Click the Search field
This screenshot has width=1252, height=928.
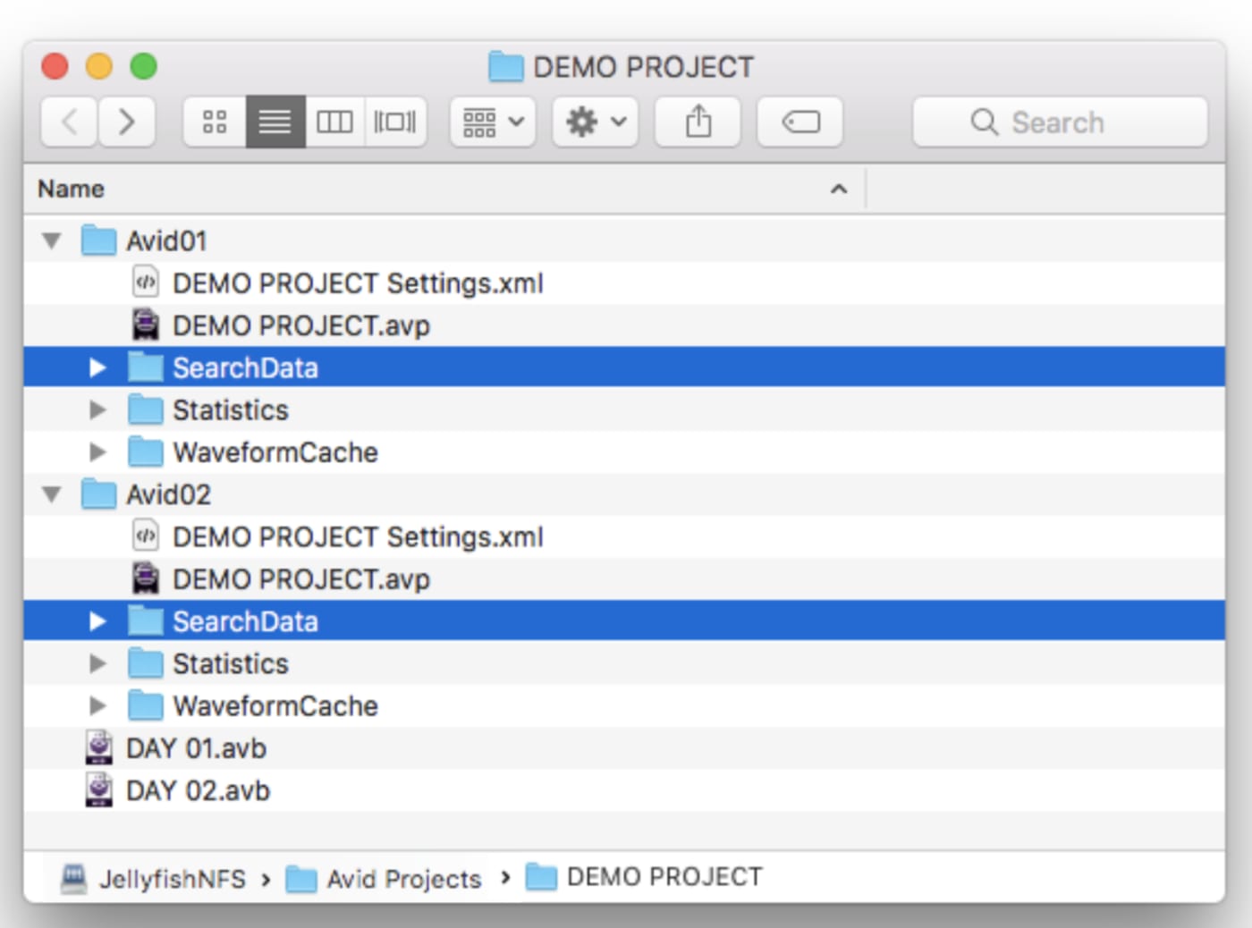[1060, 122]
